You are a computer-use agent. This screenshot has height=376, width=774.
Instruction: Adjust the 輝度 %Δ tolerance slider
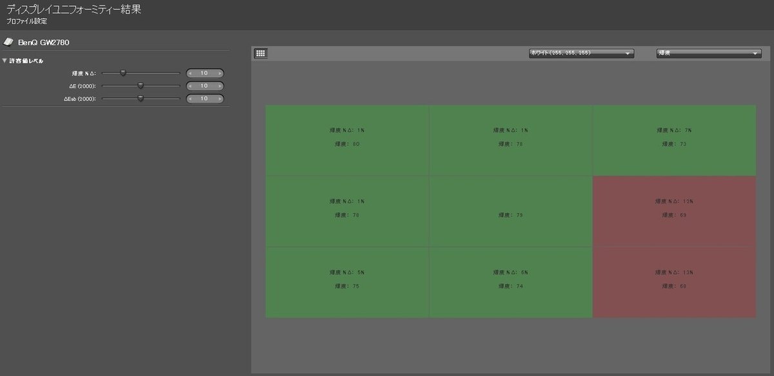click(123, 73)
